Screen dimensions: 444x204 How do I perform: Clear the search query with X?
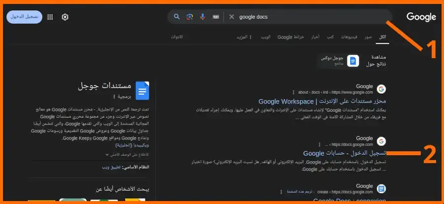click(x=232, y=17)
